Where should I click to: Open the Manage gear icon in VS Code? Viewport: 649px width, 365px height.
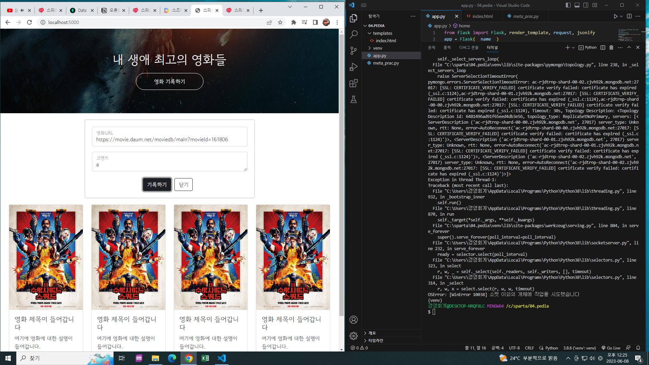pos(354,336)
